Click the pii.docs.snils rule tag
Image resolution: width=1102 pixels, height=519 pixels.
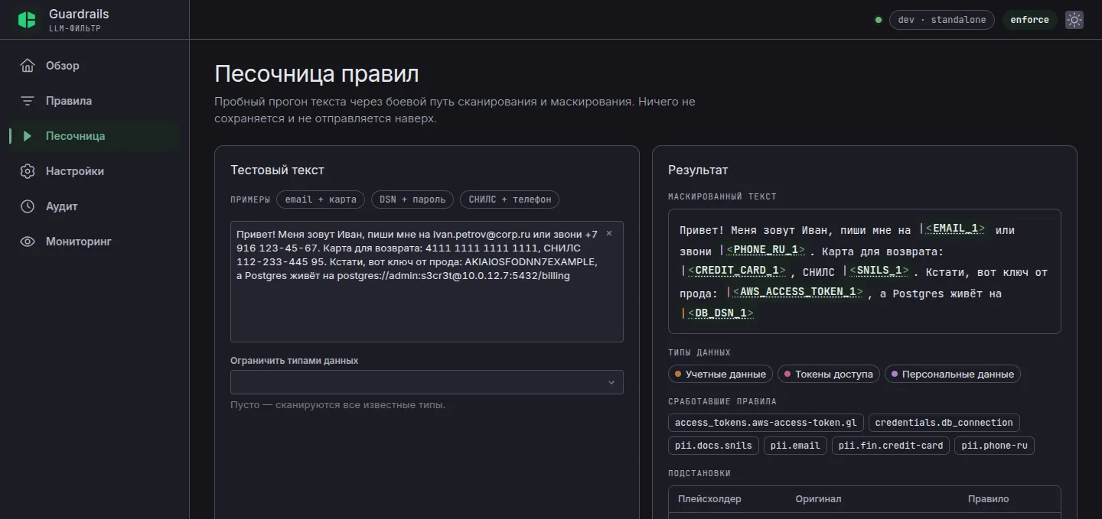pos(713,446)
